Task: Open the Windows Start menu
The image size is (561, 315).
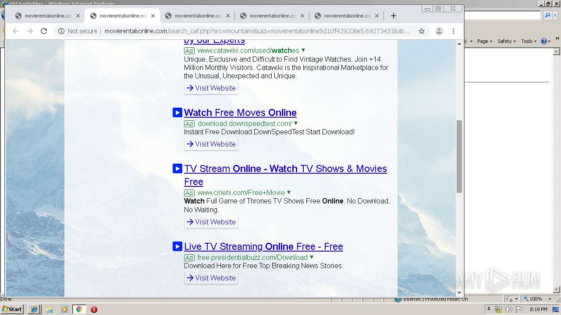Action: [x=12, y=309]
